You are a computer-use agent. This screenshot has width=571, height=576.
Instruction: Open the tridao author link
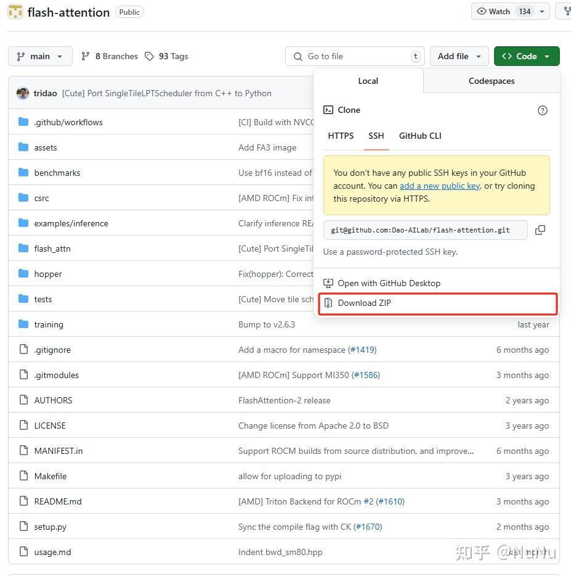45,93
